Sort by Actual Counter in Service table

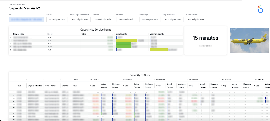pos(121,34)
